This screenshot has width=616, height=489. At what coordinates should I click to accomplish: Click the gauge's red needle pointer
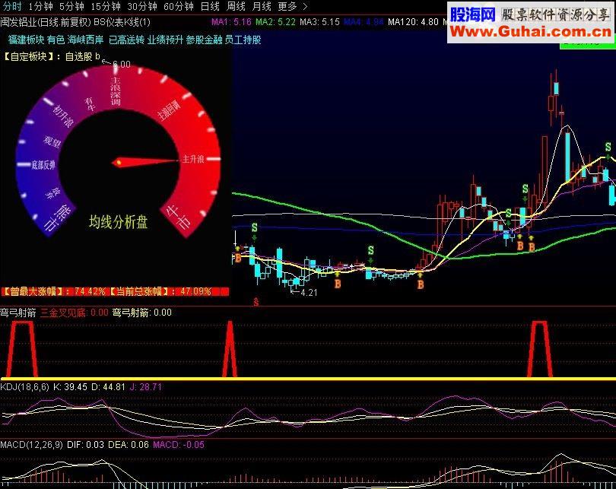(144, 161)
